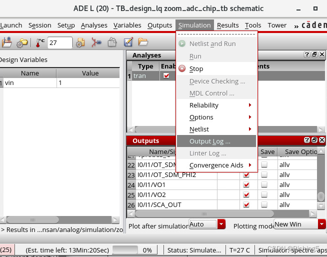Viewport: 327px width, 257px height.
Task: Stop the running simulation
Action: click(196, 69)
